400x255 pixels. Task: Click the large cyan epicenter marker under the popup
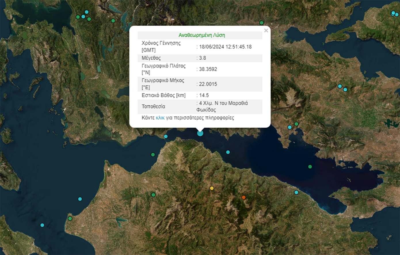click(x=200, y=133)
